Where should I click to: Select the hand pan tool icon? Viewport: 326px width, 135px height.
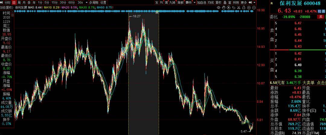click(223, 8)
